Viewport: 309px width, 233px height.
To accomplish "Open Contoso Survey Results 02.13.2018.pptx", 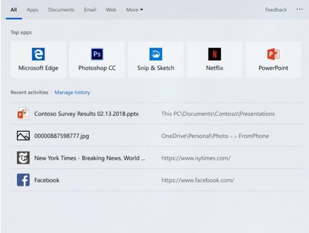I will [x=86, y=114].
